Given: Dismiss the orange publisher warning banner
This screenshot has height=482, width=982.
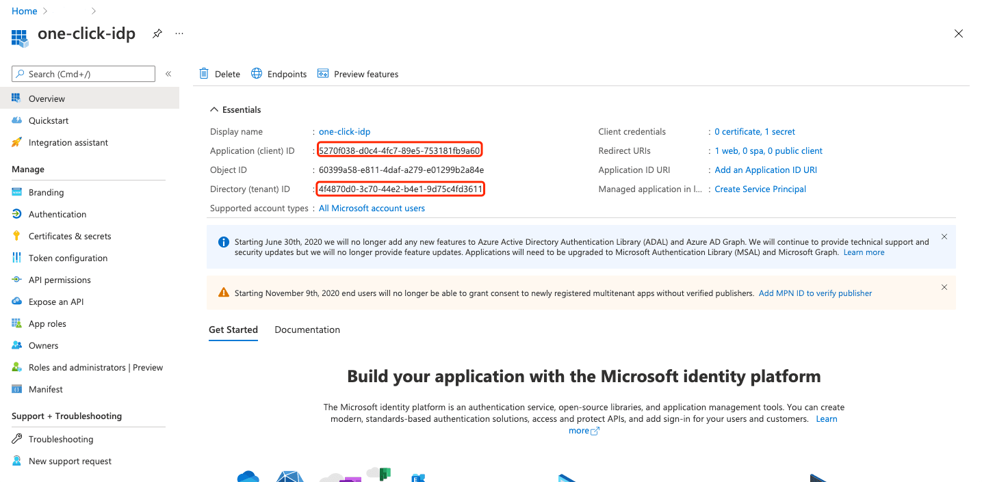Looking at the screenshot, I should (x=944, y=287).
